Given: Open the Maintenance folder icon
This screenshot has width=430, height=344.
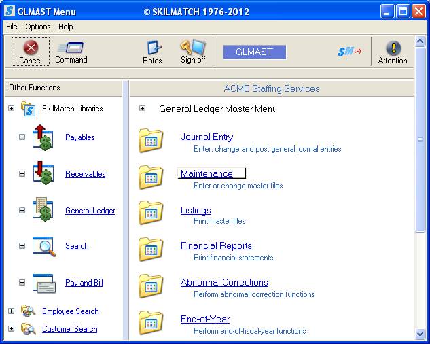Looking at the screenshot, I should (151, 177).
